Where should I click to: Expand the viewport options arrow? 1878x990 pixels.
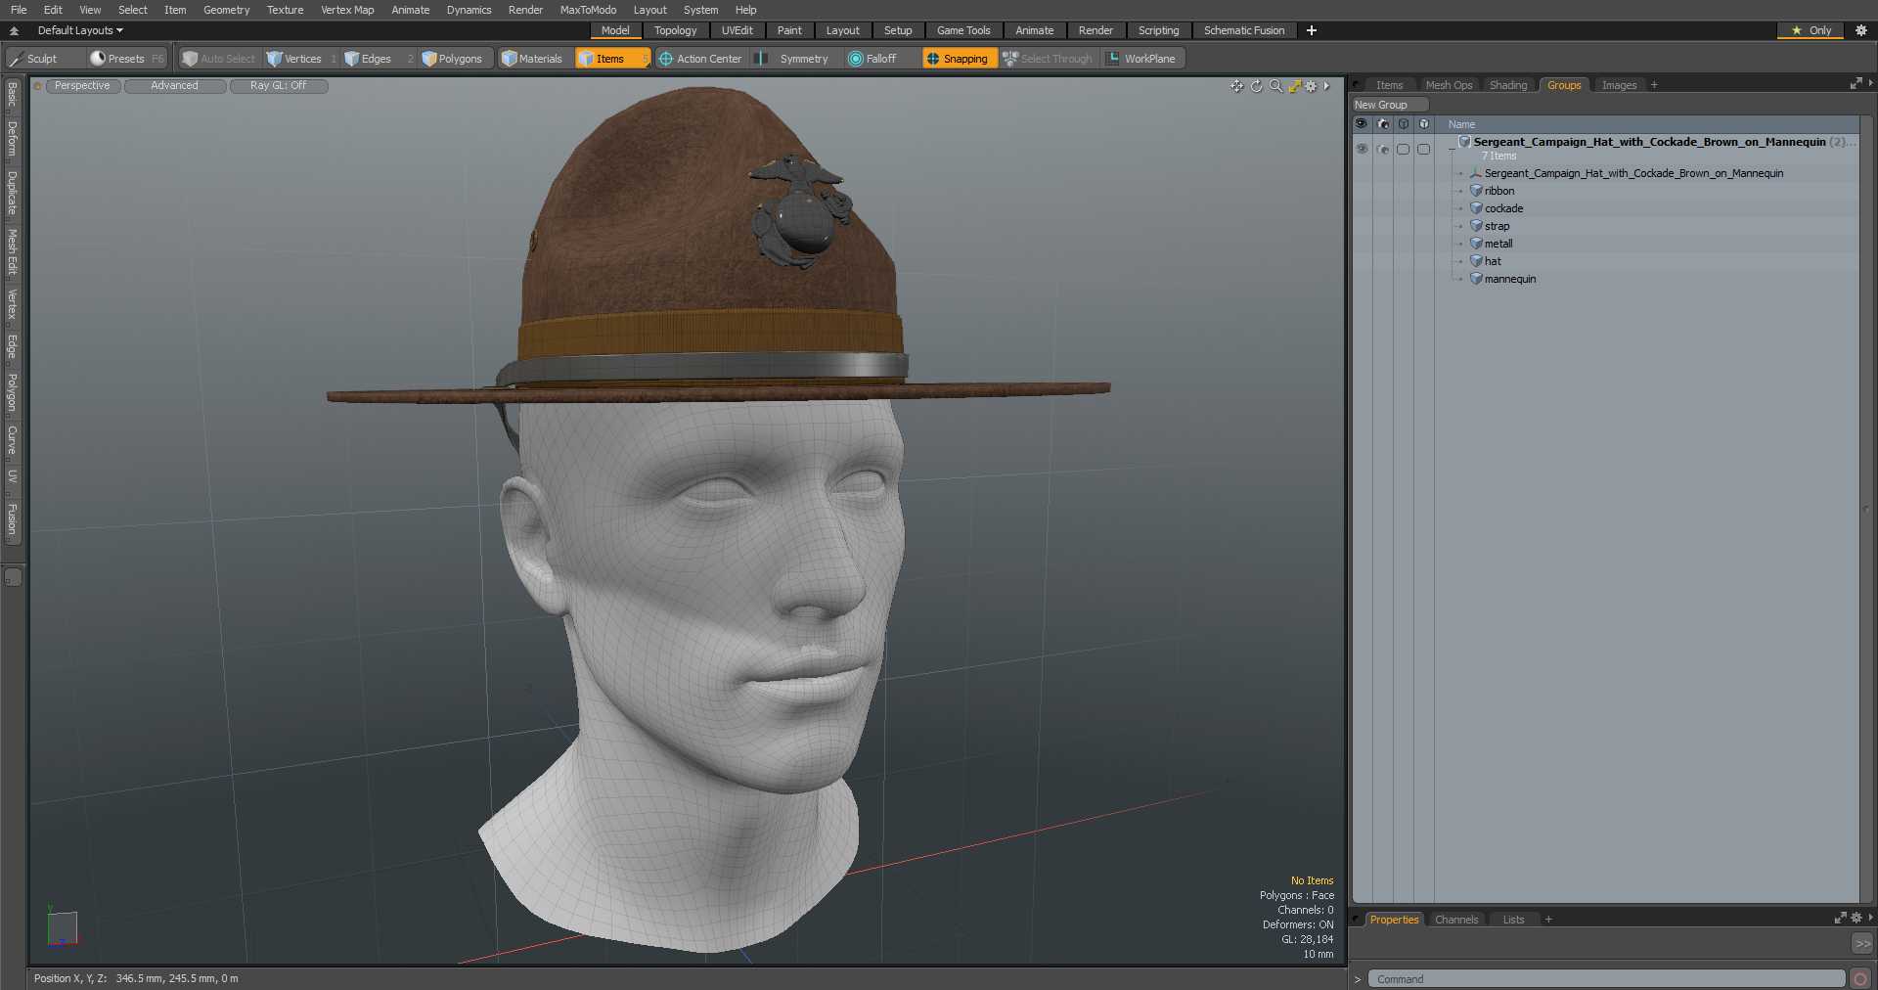pyautogui.click(x=1327, y=86)
